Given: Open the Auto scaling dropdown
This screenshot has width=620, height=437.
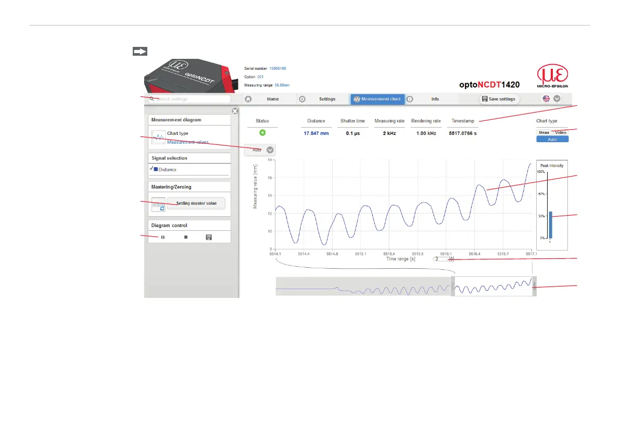Looking at the screenshot, I should pyautogui.click(x=259, y=150).
